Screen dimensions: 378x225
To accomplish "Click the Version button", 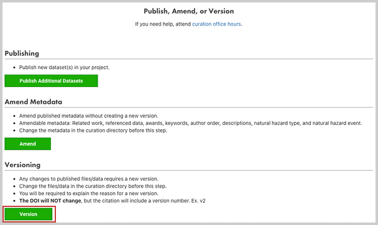I will [29, 214].
